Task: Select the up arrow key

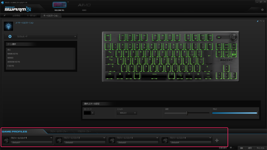Action: point(226,68)
